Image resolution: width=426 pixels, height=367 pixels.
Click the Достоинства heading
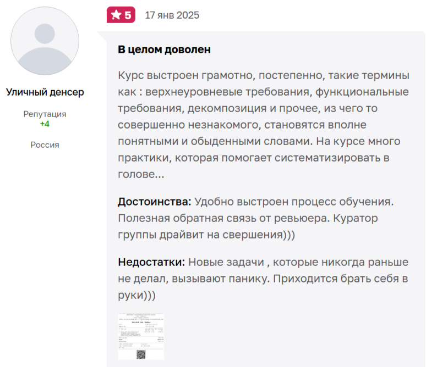[x=155, y=201]
